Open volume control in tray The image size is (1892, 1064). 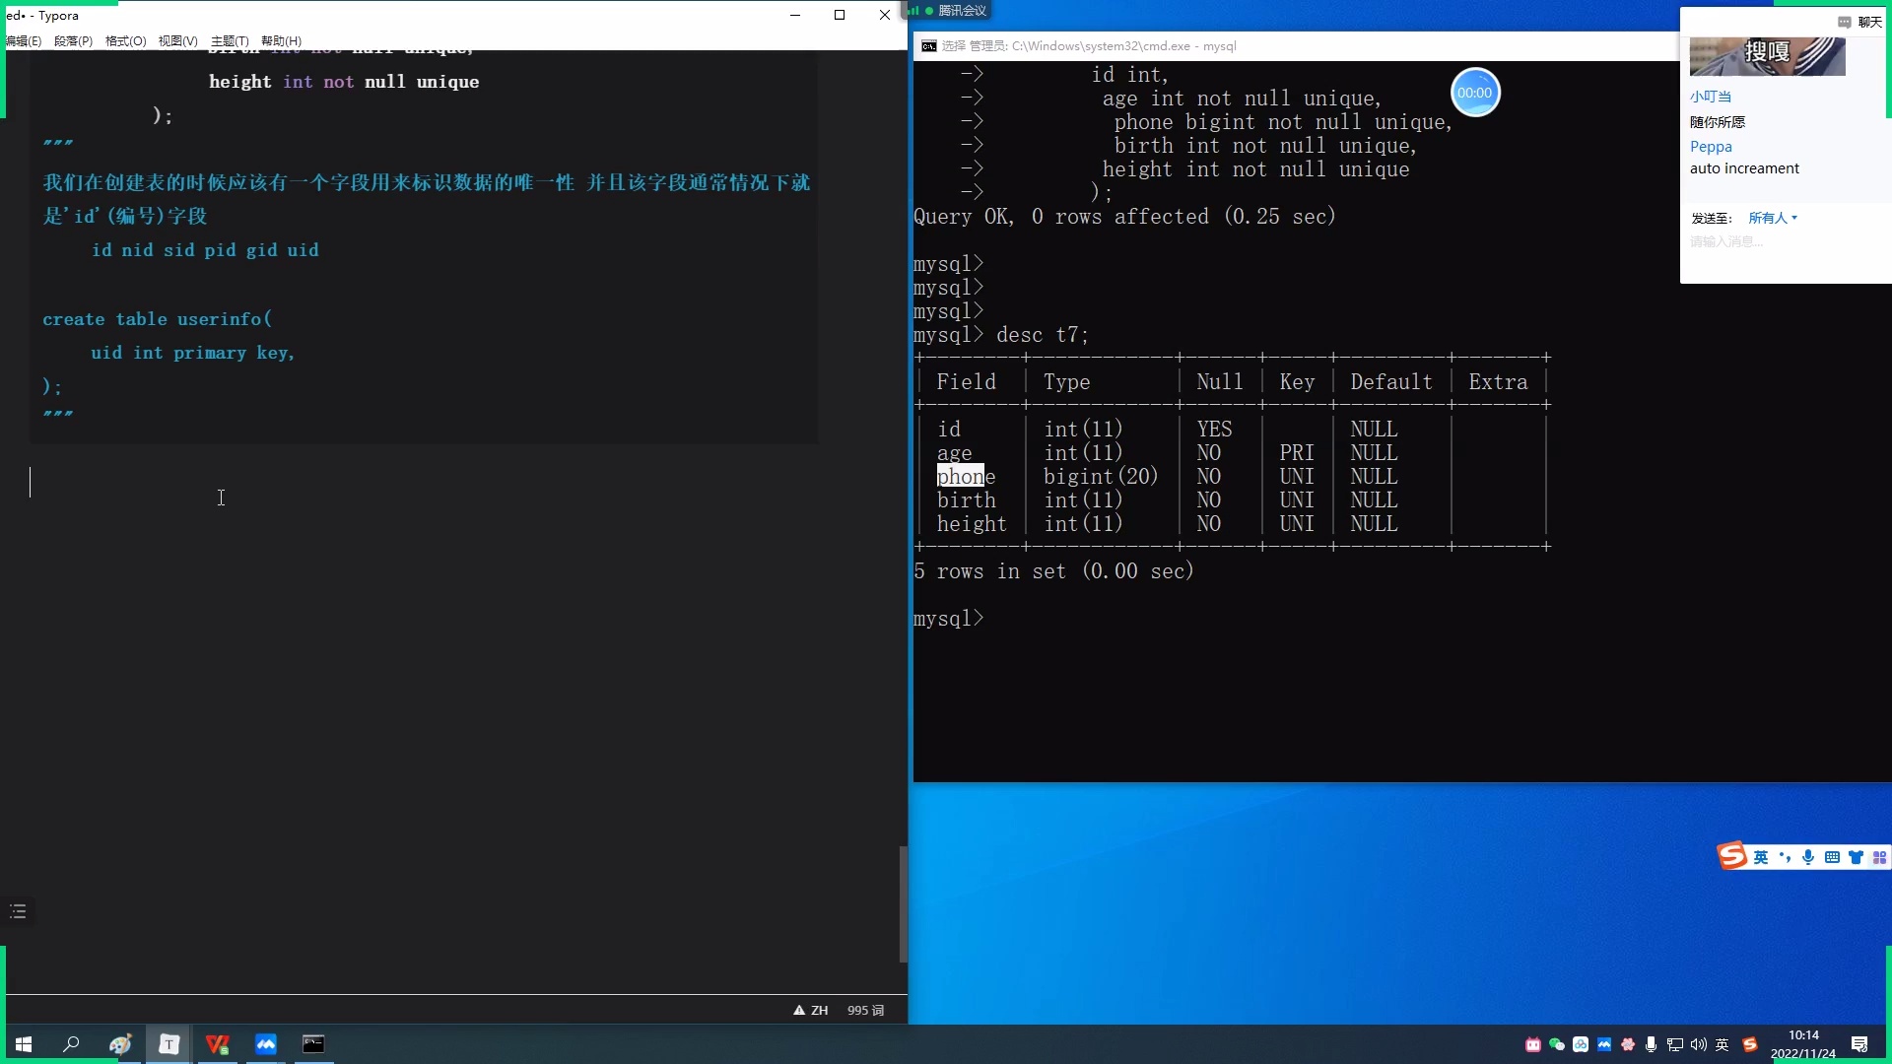click(x=1699, y=1045)
